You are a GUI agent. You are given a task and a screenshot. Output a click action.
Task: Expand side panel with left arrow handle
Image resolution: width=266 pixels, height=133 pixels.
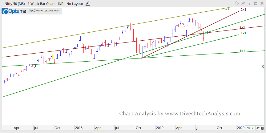pyautogui.click(x=263, y=66)
